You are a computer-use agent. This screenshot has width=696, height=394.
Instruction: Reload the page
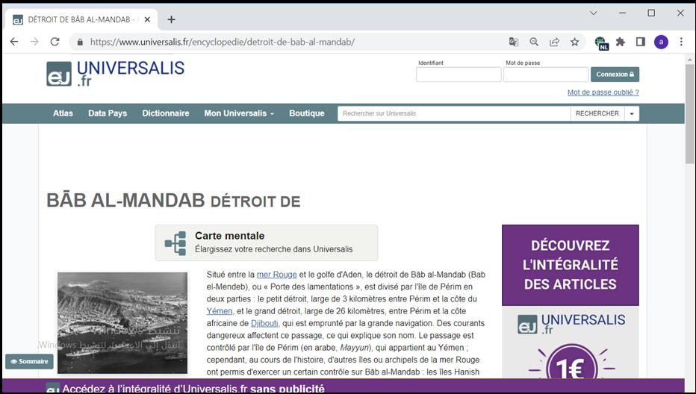pyautogui.click(x=55, y=42)
